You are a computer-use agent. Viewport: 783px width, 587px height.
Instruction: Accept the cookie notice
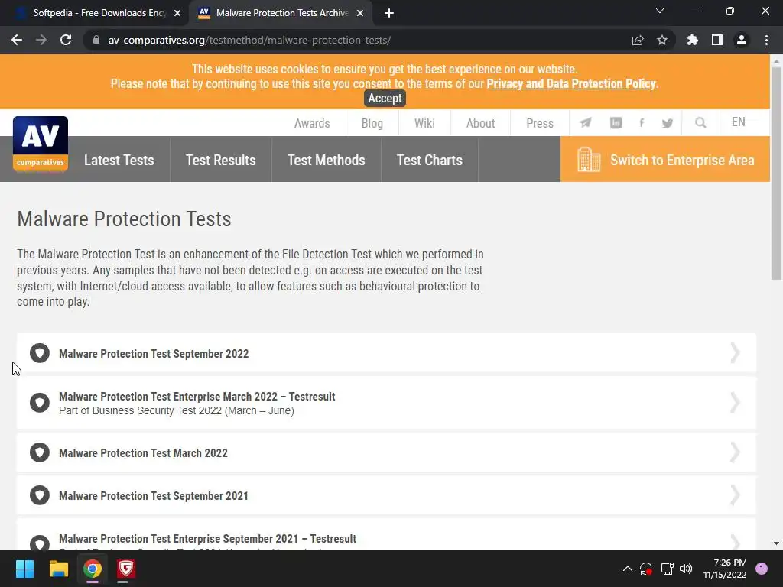(x=385, y=98)
